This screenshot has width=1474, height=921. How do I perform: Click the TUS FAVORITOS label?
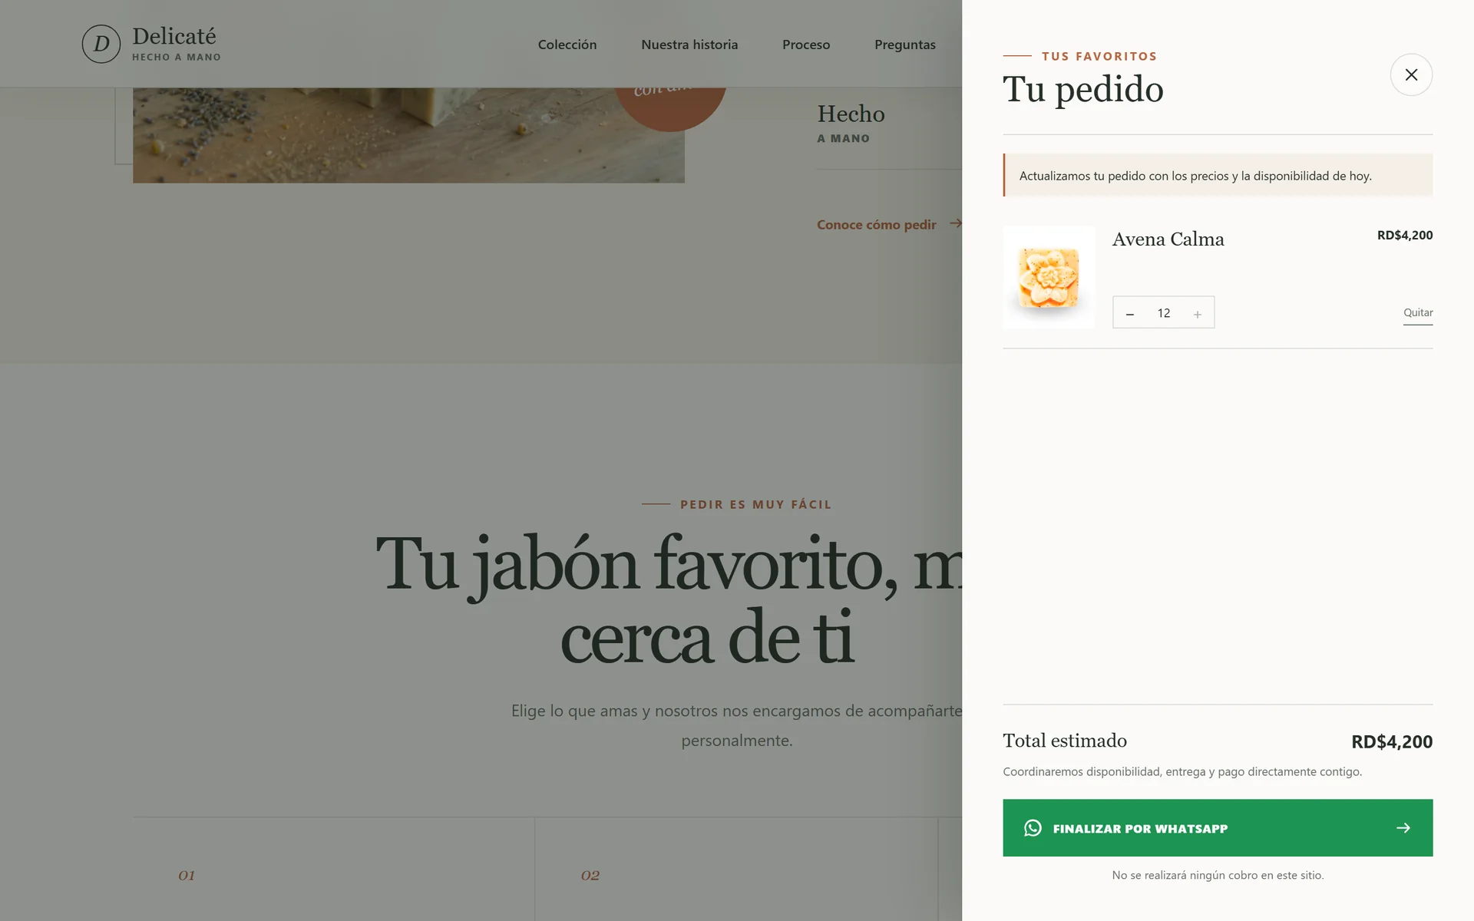point(1099,56)
